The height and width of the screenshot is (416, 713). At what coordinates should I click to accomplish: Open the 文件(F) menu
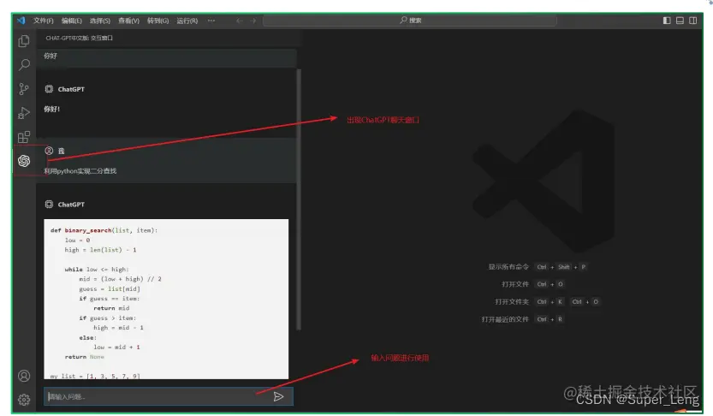tap(43, 21)
